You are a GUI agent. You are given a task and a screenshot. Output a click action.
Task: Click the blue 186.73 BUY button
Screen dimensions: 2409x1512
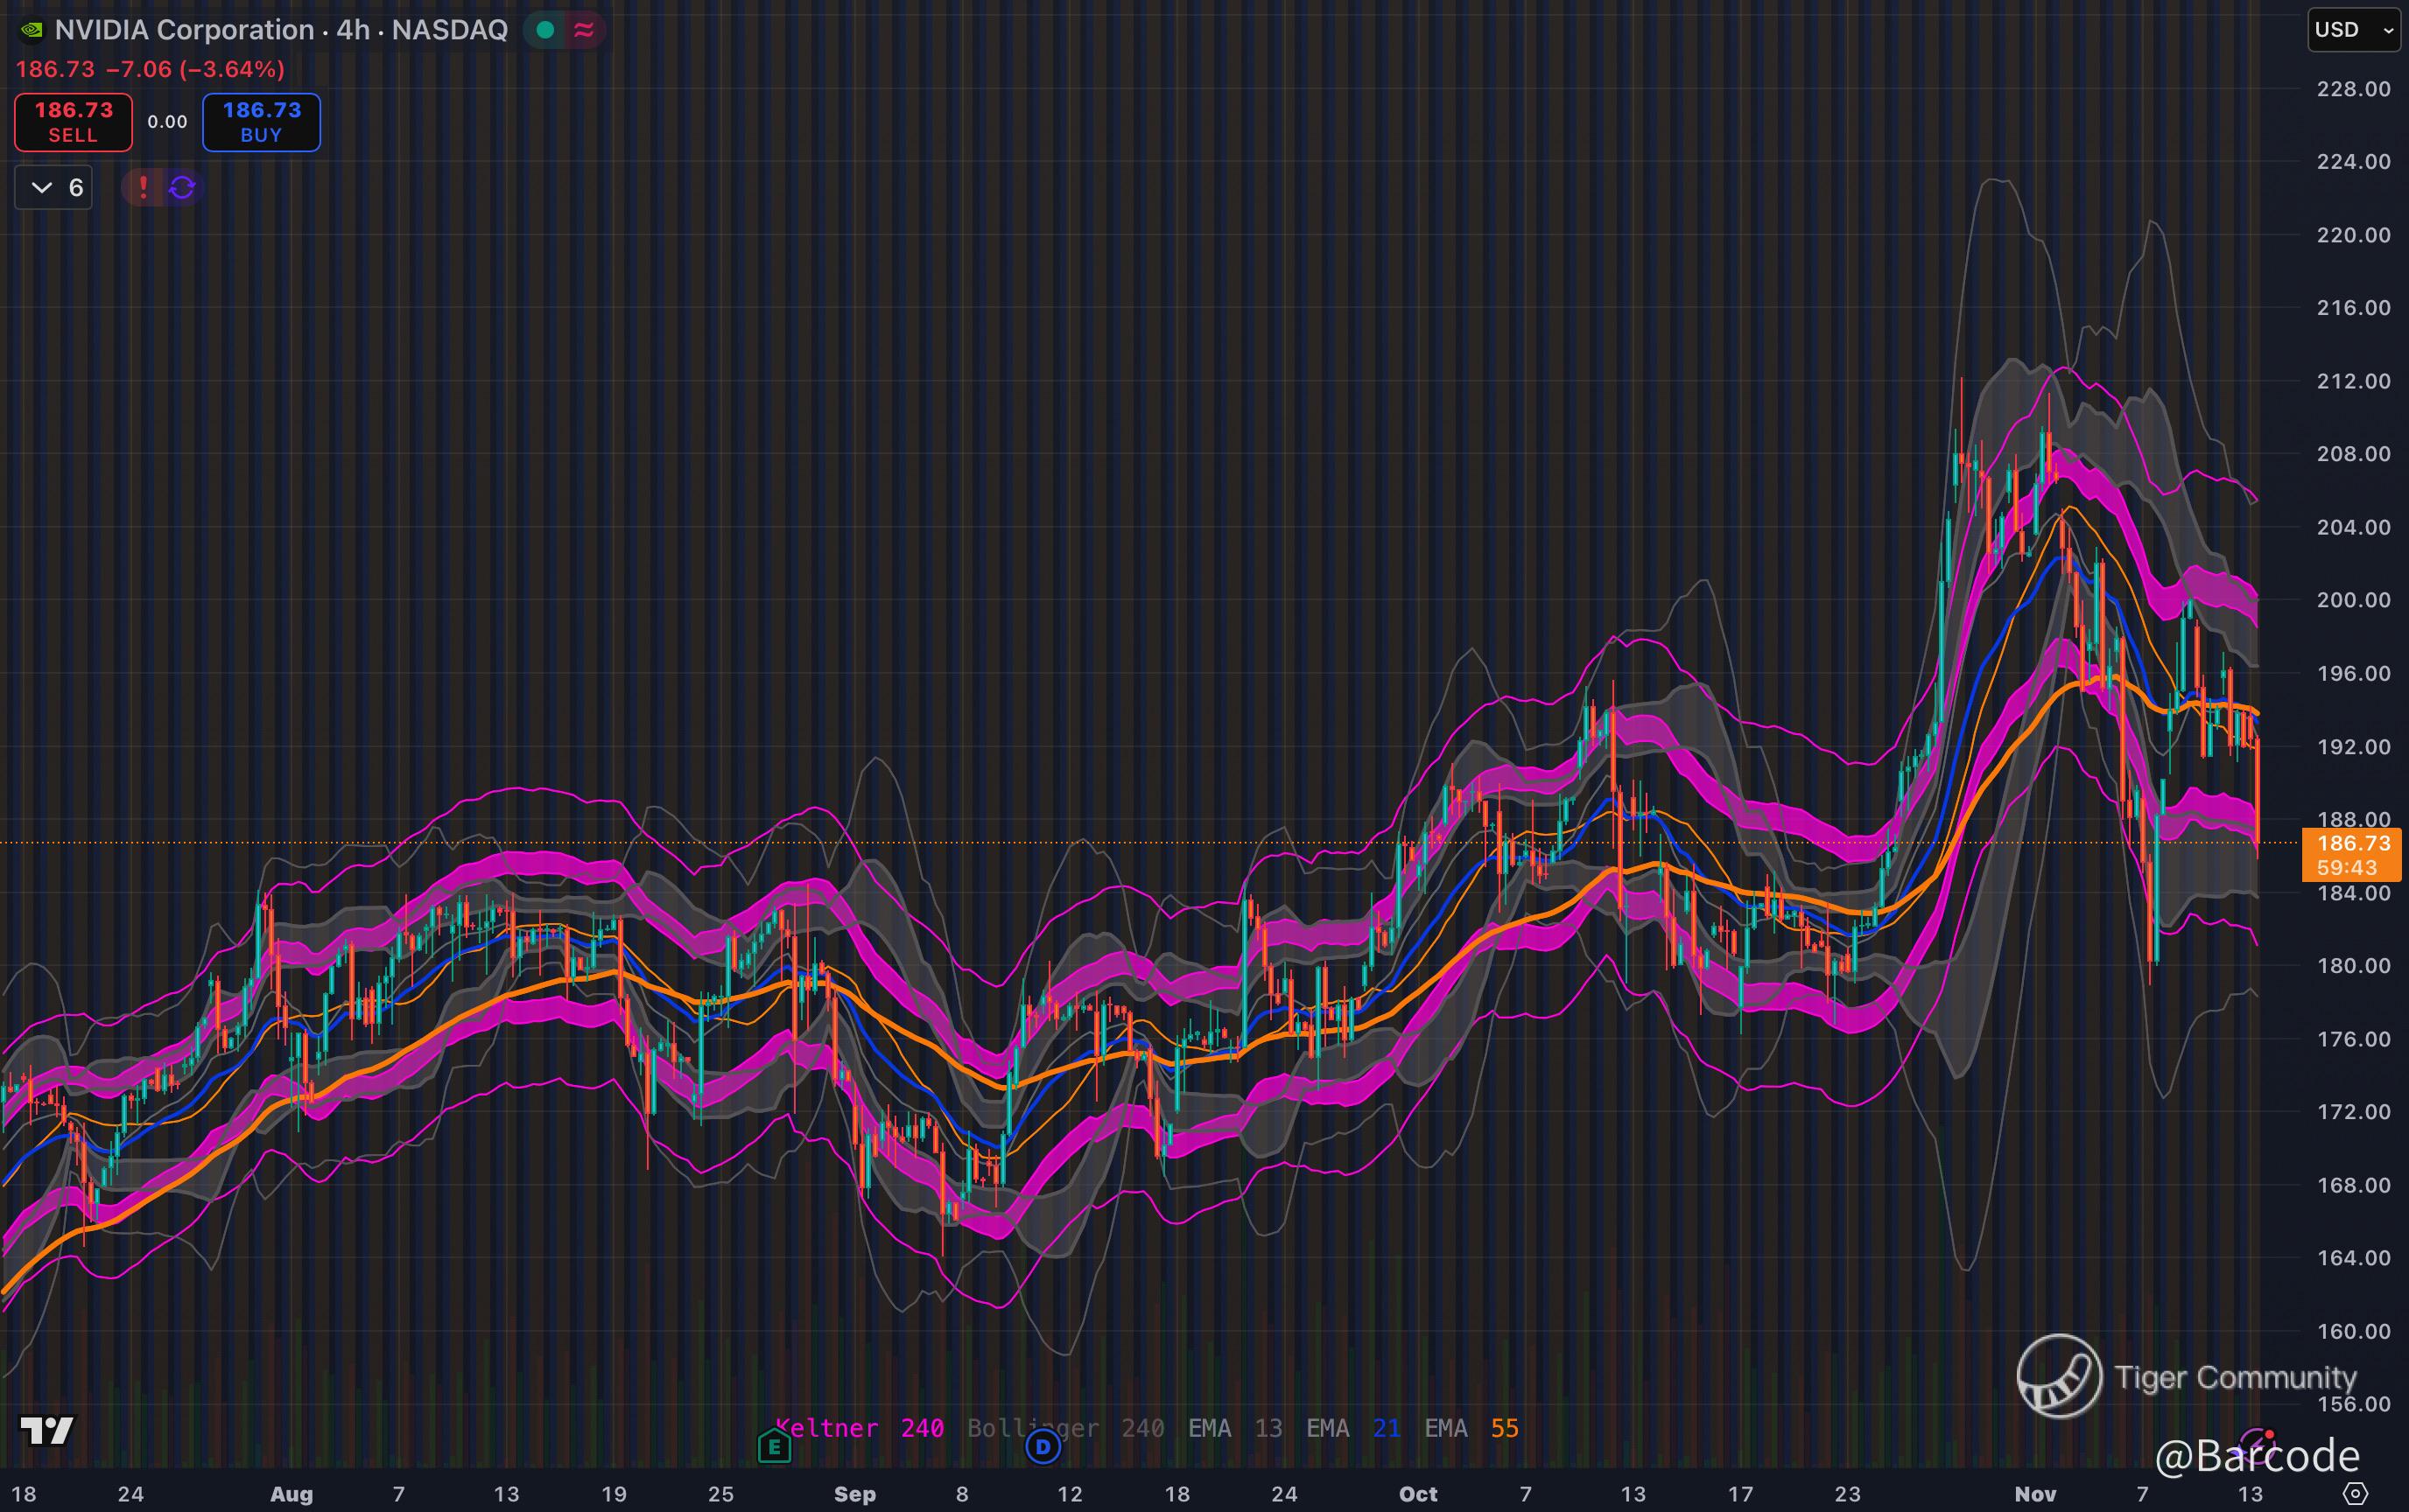point(261,122)
